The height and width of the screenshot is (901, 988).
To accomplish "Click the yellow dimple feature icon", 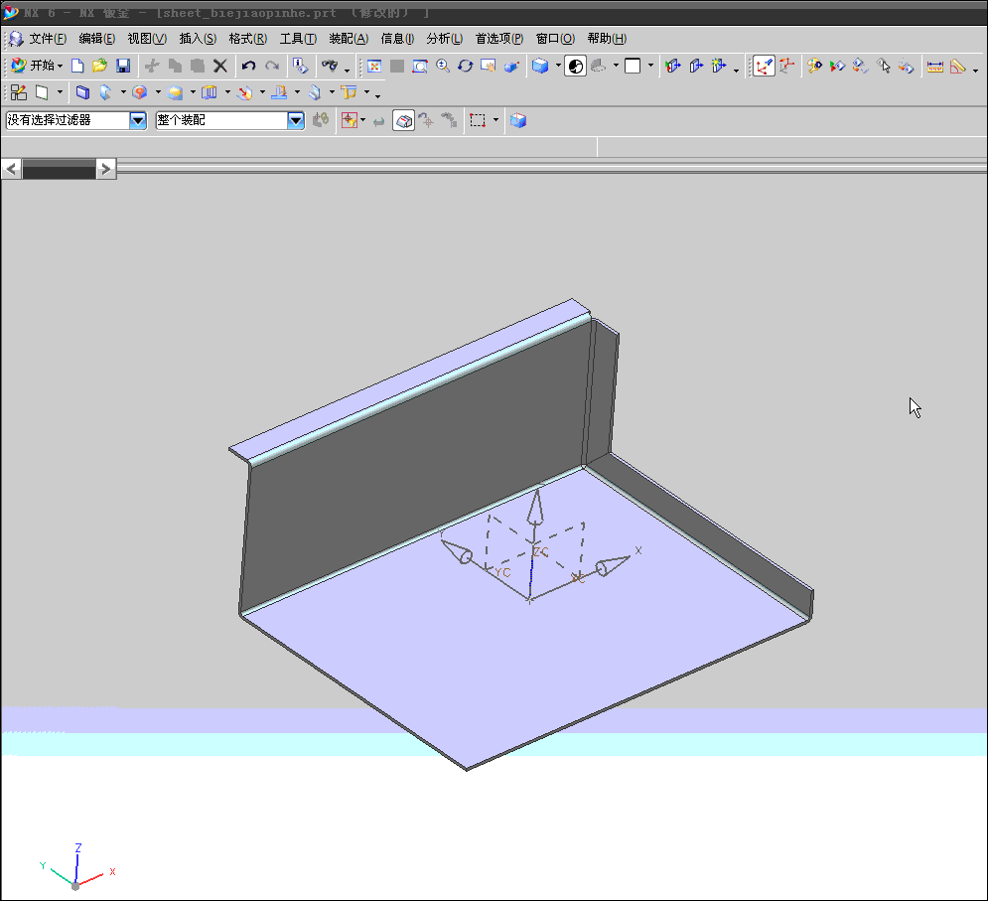I will (175, 92).
